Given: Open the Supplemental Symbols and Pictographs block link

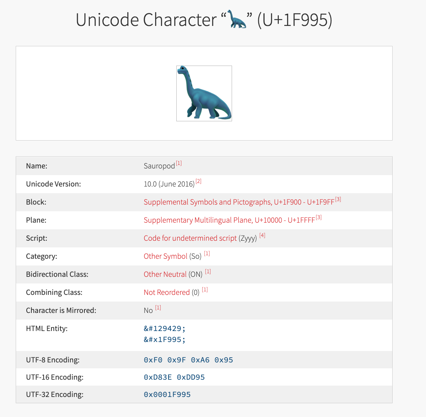Looking at the screenshot, I should tap(239, 202).
